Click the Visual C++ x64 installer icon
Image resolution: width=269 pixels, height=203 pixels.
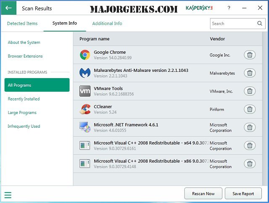pyautogui.click(x=85, y=145)
